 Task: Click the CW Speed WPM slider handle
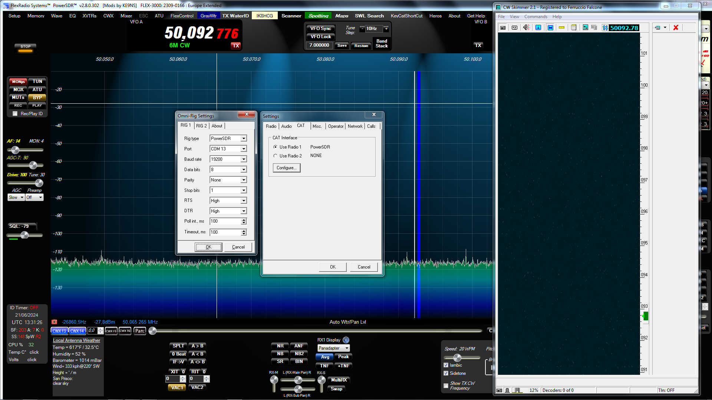[x=457, y=357]
